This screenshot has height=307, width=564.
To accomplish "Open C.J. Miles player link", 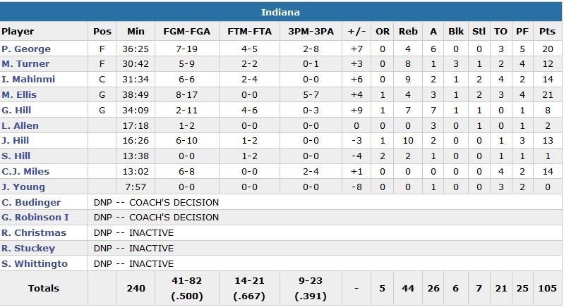I will pos(25,172).
